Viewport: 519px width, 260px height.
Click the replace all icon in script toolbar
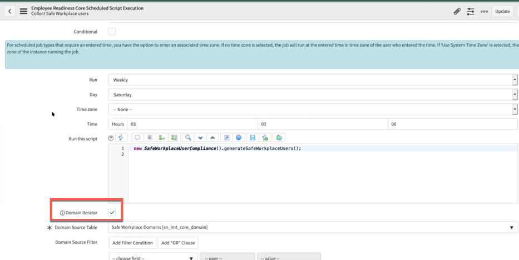[175, 138]
